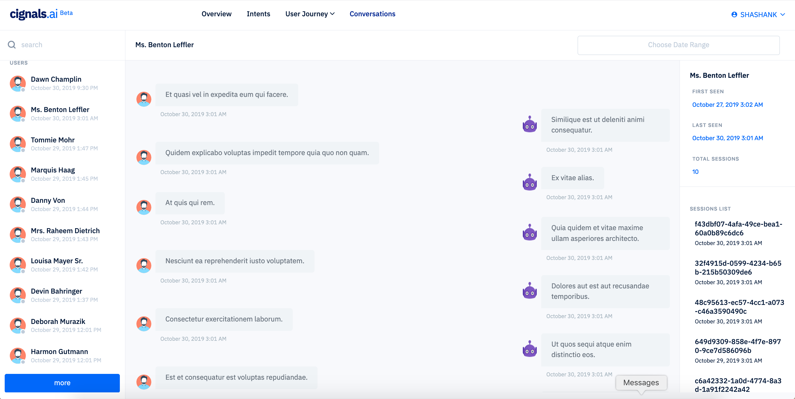Viewport: 795px width, 399px height.
Task: Click user avatar beside "At quis qui rem."
Action: pos(144,207)
